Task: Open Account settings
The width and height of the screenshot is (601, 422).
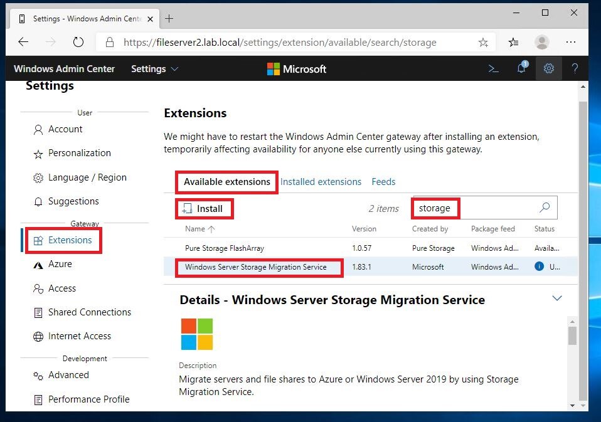Action: click(65, 129)
